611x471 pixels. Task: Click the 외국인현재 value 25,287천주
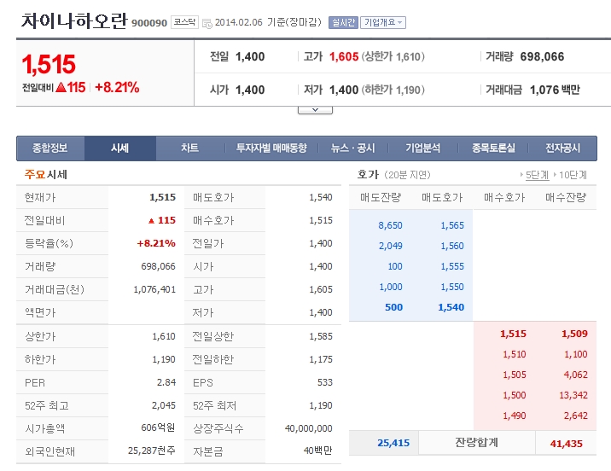click(x=152, y=451)
